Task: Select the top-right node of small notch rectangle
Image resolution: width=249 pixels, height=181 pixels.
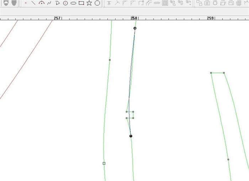Action: click(133, 112)
